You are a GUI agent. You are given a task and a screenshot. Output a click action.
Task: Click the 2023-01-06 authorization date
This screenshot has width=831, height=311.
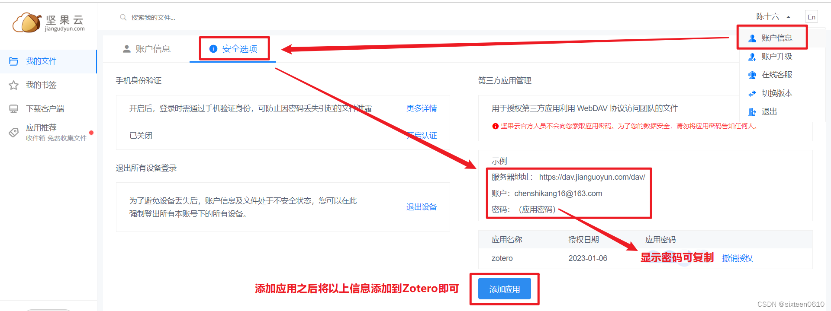[588, 258]
